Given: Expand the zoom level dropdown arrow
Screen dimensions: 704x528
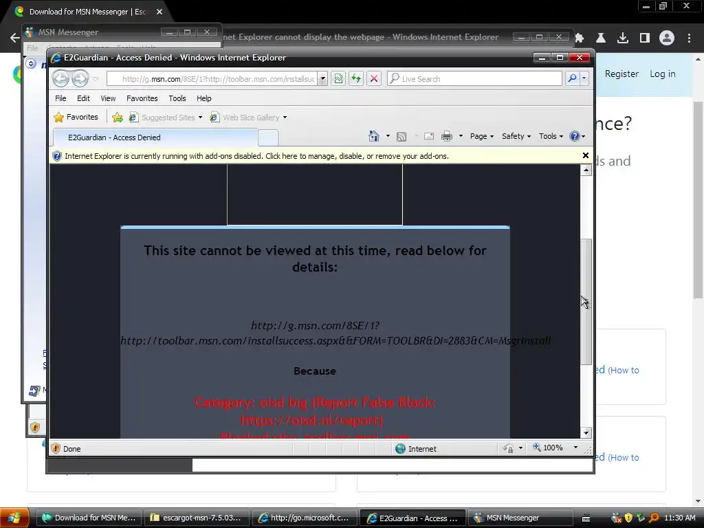Looking at the screenshot, I should tap(575, 448).
